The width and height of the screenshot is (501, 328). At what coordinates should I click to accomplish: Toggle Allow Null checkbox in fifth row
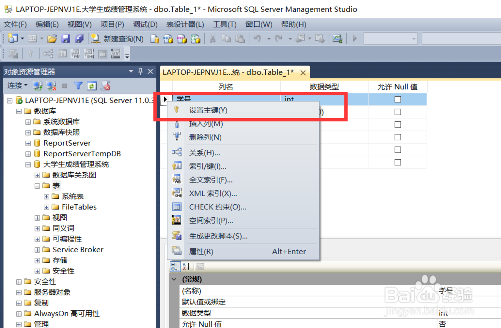[398, 150]
